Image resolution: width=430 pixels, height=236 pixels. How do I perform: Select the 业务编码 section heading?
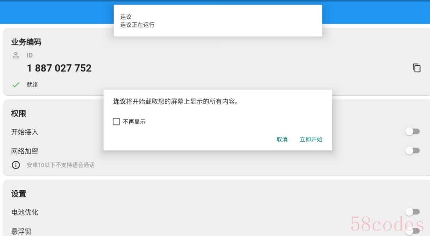26,42
